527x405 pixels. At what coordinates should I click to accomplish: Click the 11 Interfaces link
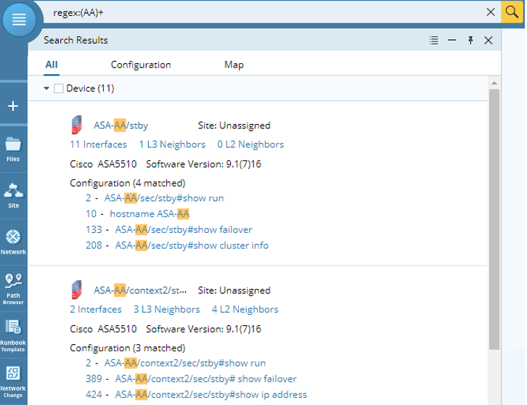click(x=98, y=144)
